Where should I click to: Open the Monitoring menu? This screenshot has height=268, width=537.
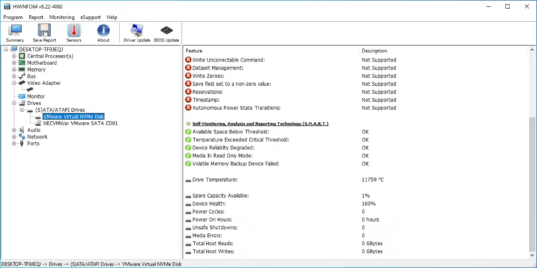click(62, 17)
